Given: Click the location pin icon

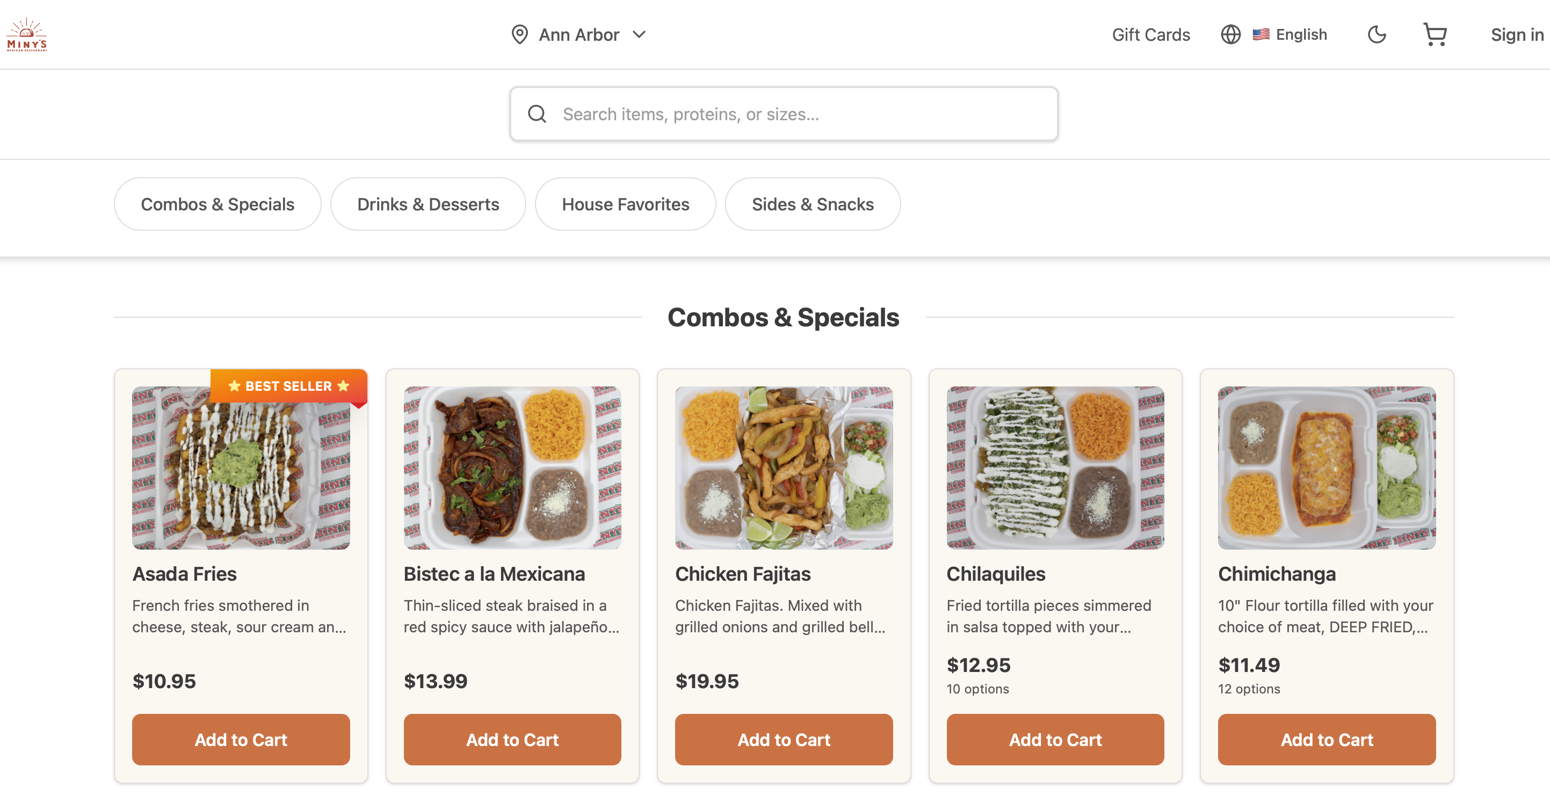Looking at the screenshot, I should 519,35.
